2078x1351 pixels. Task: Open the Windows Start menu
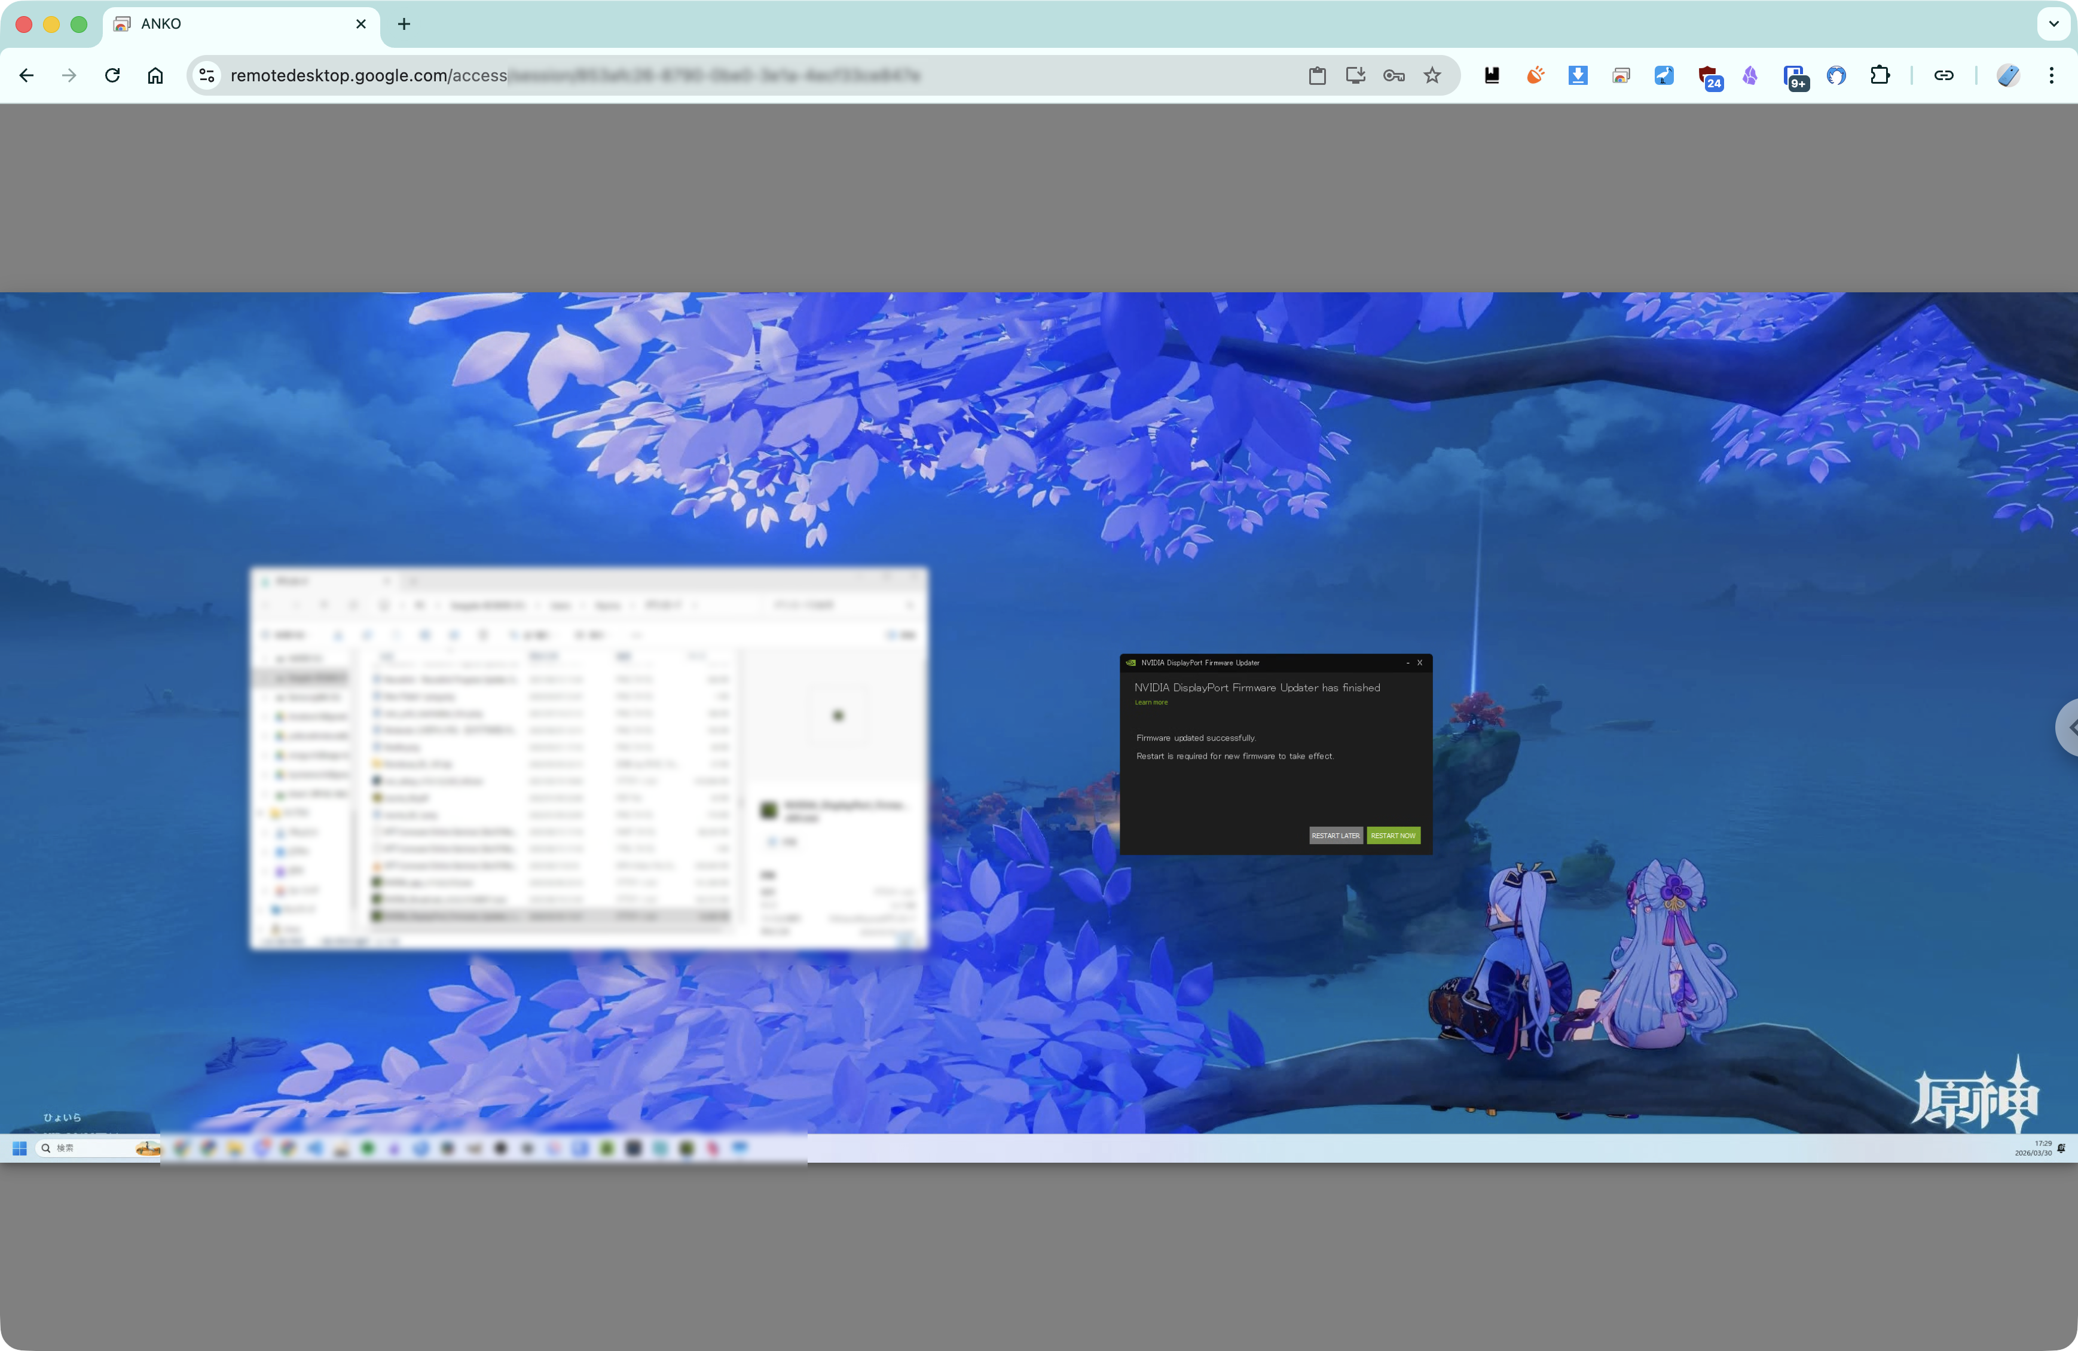click(19, 1148)
